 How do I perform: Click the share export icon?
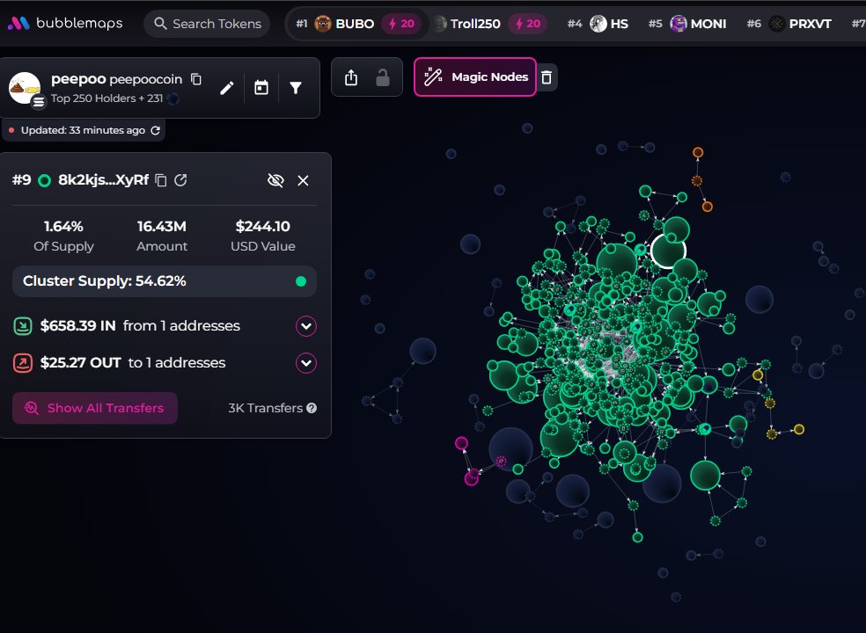[x=351, y=77]
